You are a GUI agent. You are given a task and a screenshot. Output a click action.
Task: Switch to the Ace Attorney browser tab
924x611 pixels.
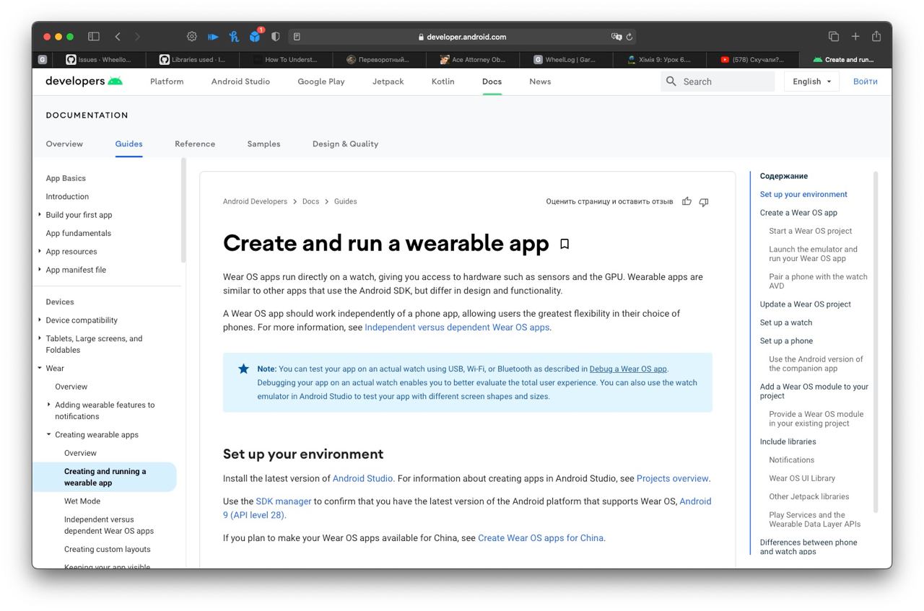(473, 60)
